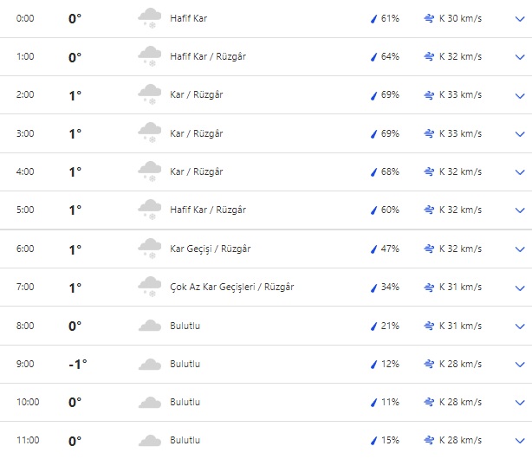Click the -1° temperature at 9:00
Screen dimensions: 532x459
click(77, 365)
